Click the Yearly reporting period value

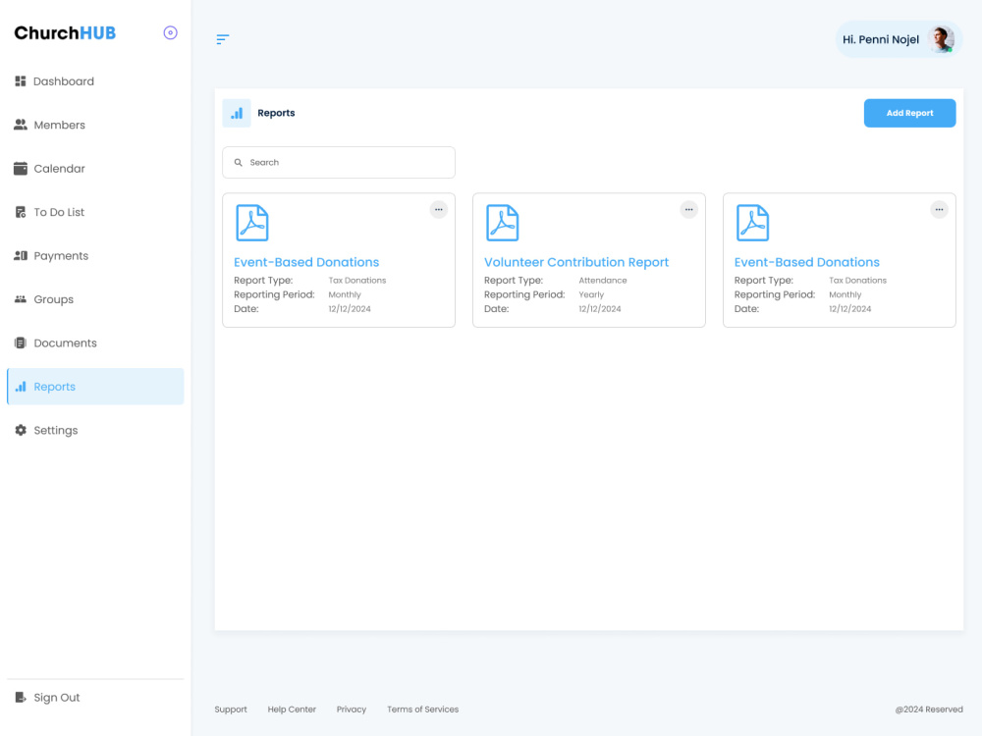591,294
